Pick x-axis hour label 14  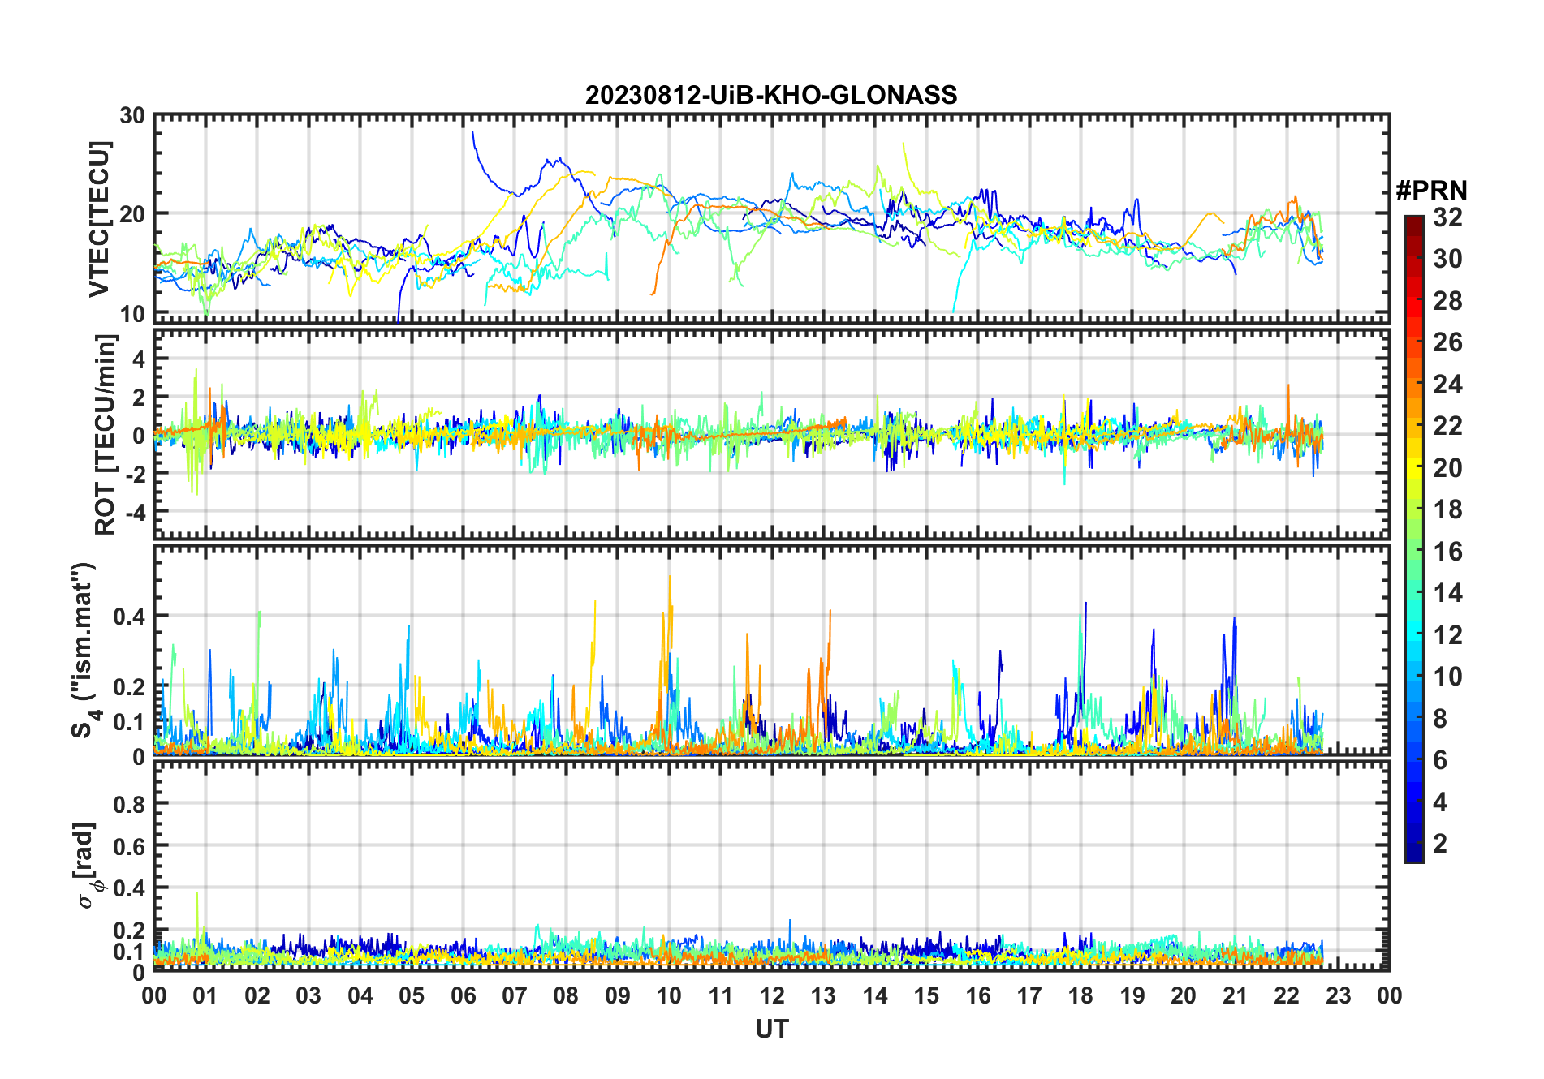pos(875,996)
